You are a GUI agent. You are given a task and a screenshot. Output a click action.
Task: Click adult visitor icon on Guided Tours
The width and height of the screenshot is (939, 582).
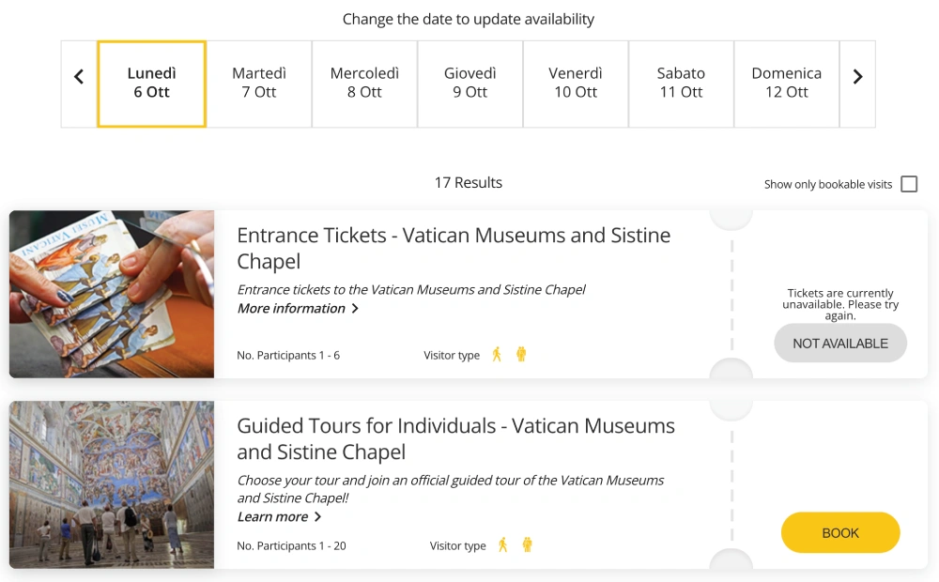pos(503,544)
